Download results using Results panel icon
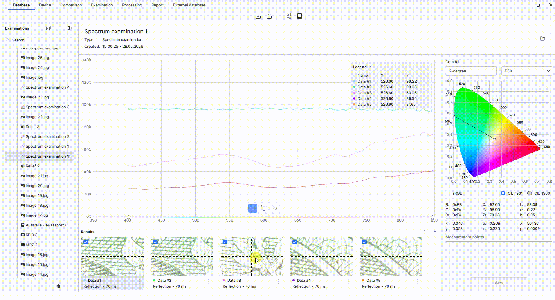The height and width of the screenshot is (300, 555). point(435,232)
